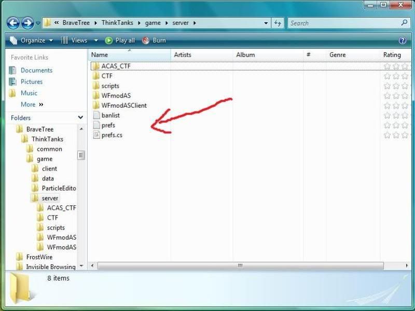
Task: Select client in folder tree
Action: tap(49, 169)
